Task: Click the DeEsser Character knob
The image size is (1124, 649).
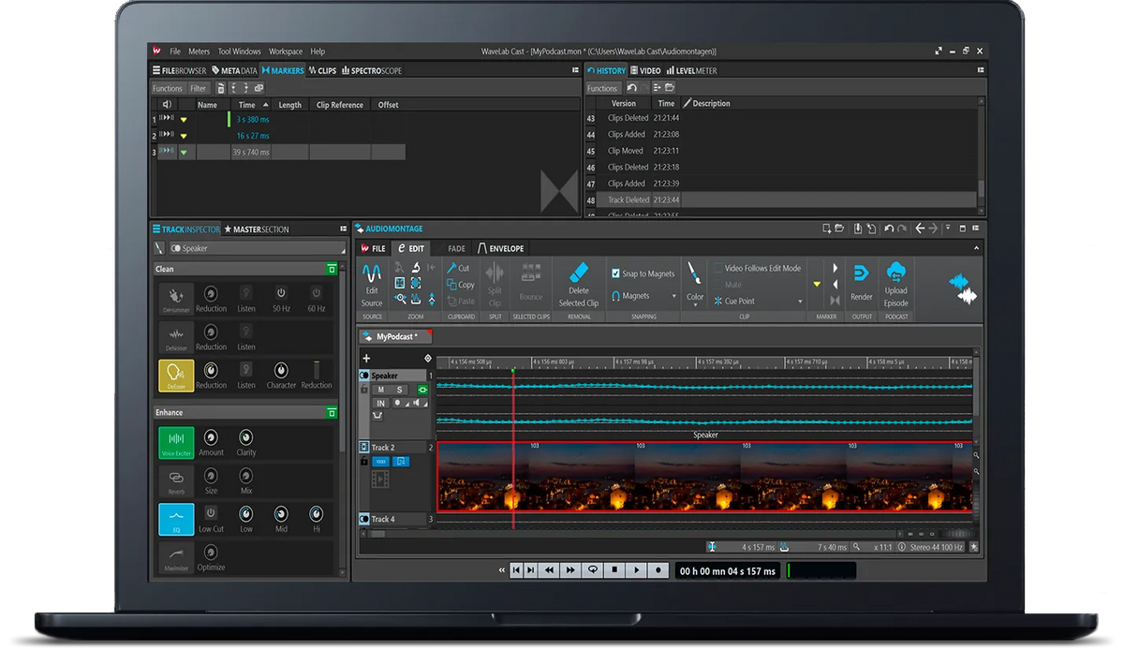Action: [x=281, y=370]
